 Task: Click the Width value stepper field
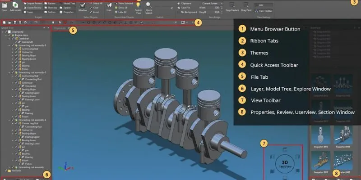(x=218, y=8)
